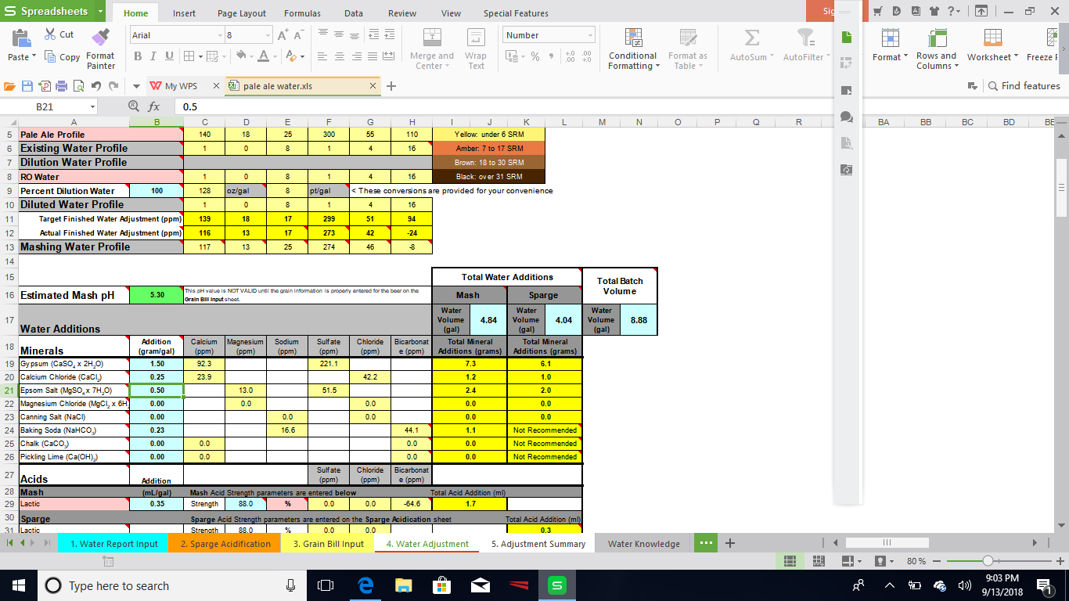Click the increase indent icon
Viewport: 1069px width, 601px height.
pos(391,35)
